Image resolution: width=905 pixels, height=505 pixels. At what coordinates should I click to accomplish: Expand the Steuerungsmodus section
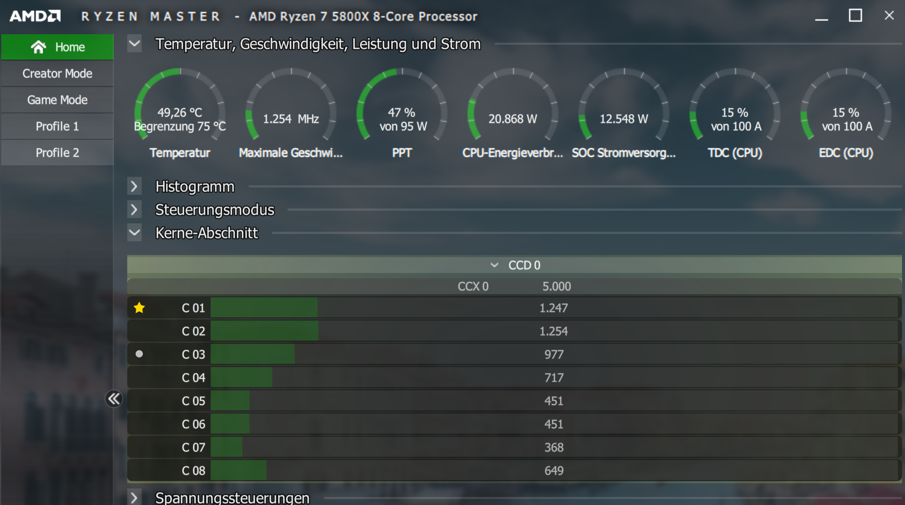click(x=134, y=210)
